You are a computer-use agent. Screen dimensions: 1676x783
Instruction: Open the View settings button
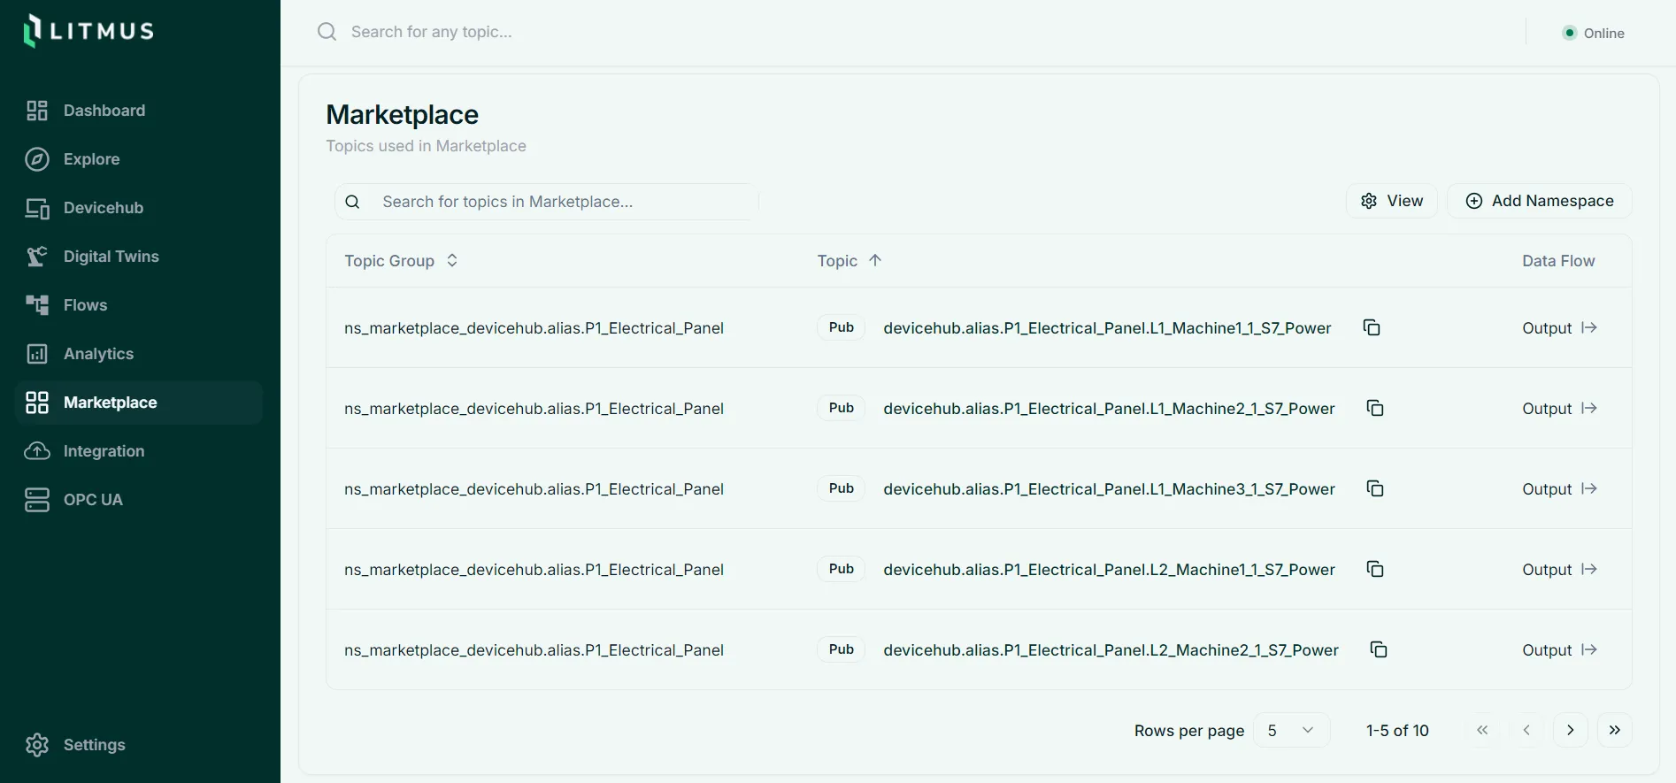click(1392, 201)
